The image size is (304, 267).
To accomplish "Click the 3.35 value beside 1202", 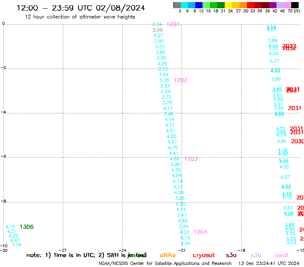I will click(x=164, y=80).
